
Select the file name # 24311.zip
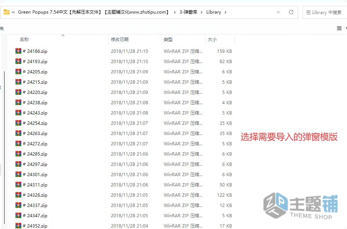click(x=35, y=185)
